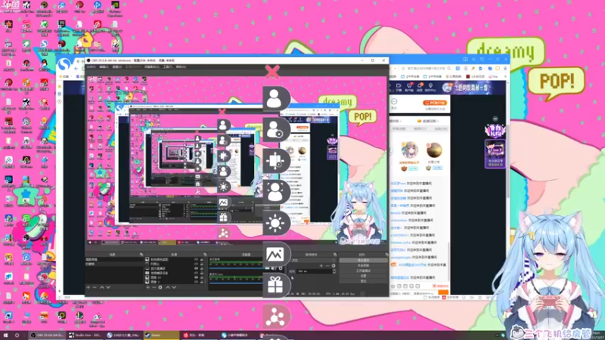Move source up in Sources panel
Viewport: 605px width, 340px height.
(x=168, y=287)
